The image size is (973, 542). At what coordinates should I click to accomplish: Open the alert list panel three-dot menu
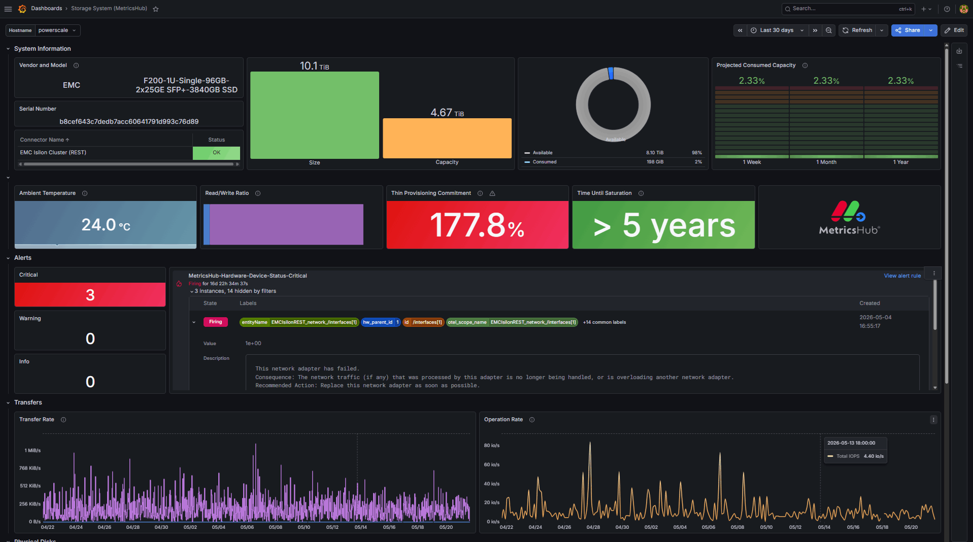(934, 273)
